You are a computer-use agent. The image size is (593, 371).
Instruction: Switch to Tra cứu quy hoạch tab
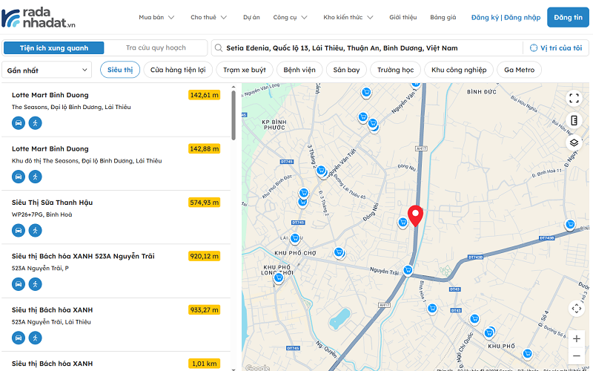156,48
